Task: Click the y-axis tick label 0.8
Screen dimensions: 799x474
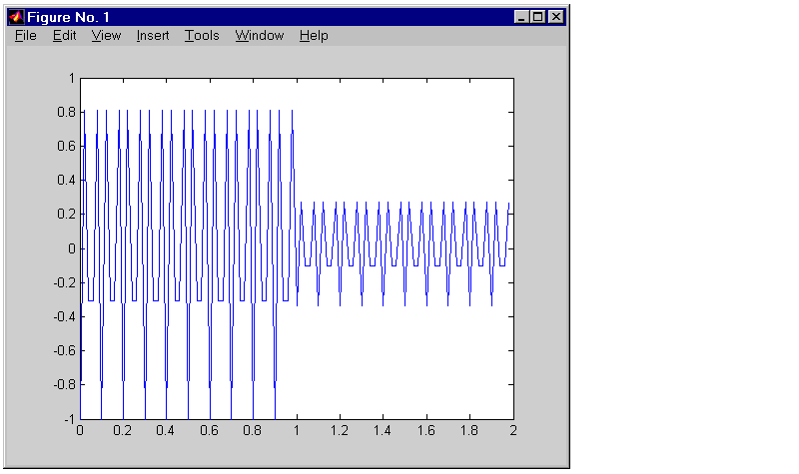Action: click(65, 113)
